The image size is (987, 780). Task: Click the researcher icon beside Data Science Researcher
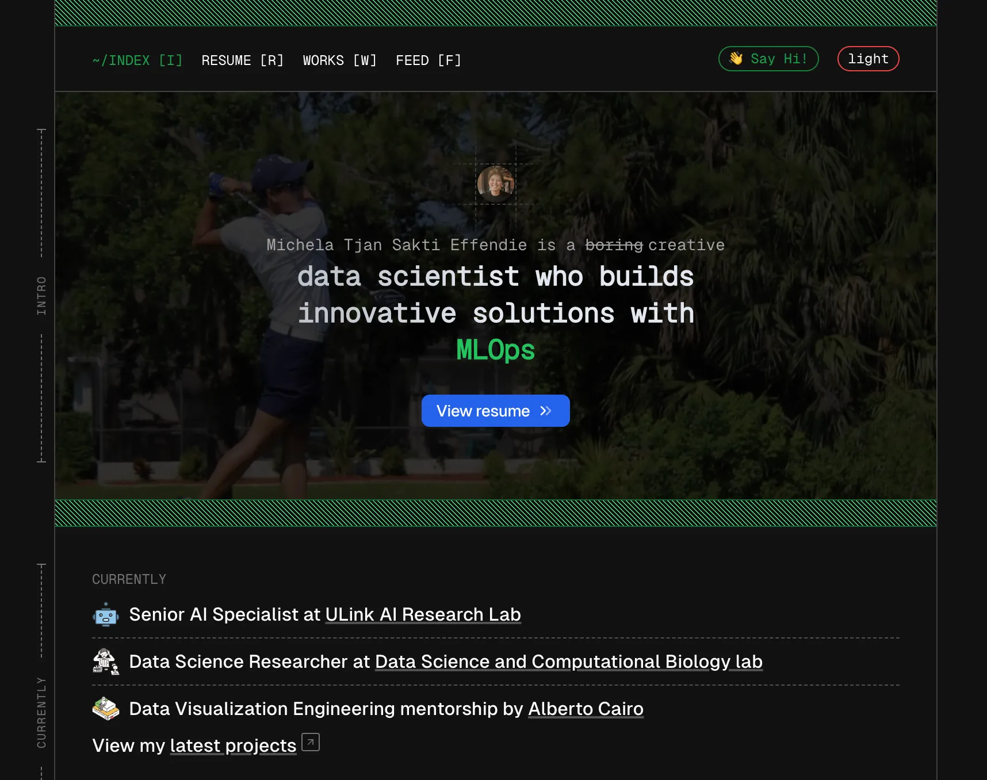(106, 662)
